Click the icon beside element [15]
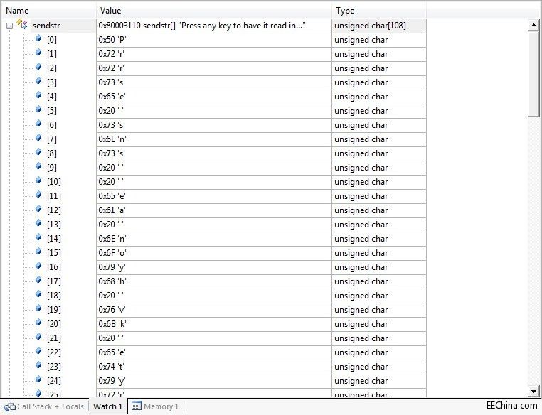 [x=38, y=252]
